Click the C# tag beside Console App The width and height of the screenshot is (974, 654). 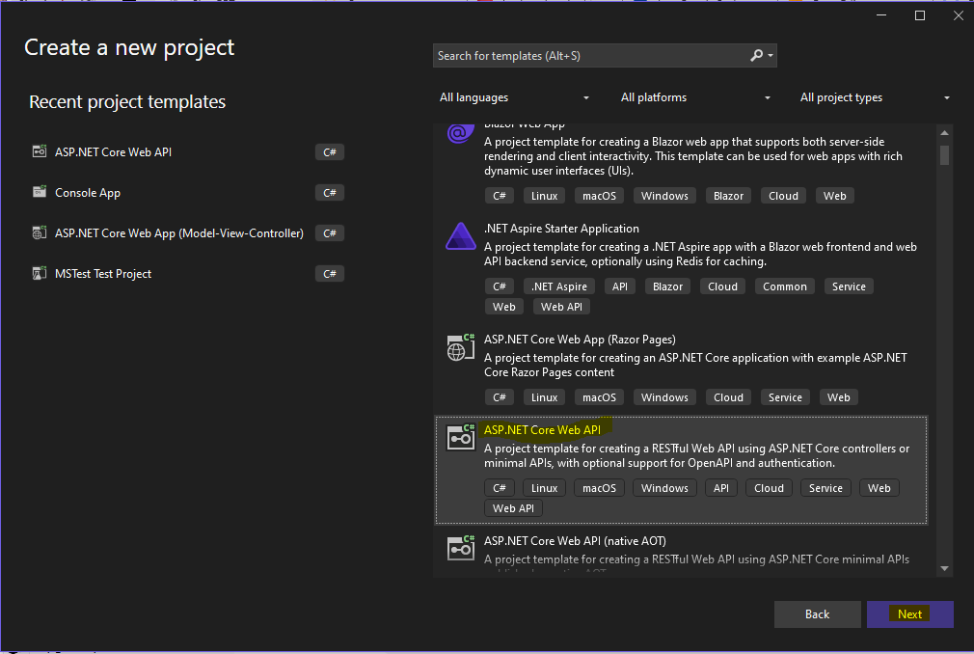pyautogui.click(x=330, y=193)
